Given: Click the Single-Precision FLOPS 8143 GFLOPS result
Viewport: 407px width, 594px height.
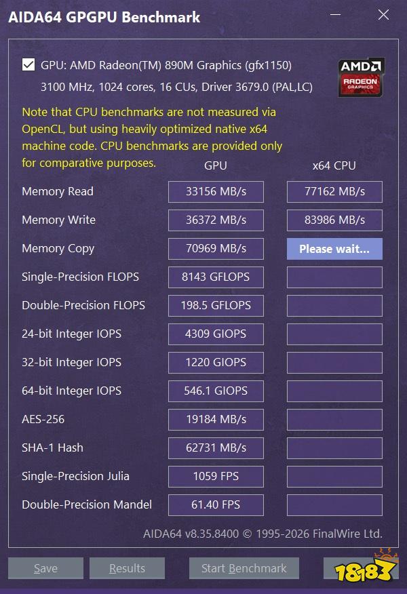Looking at the screenshot, I should [216, 277].
